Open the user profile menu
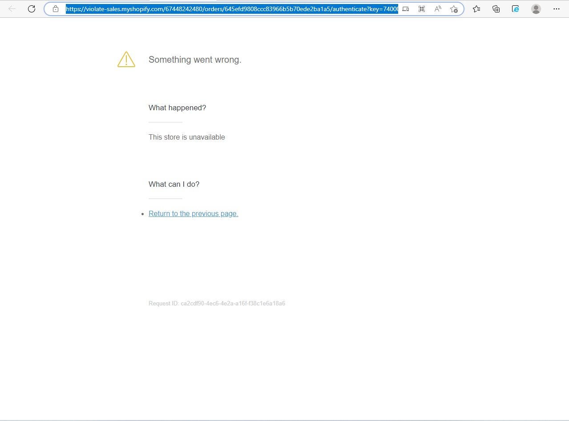Viewport: 569px width, 421px height. [x=536, y=9]
